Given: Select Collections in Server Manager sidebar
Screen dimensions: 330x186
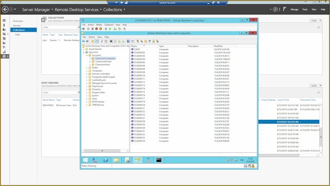Looking at the screenshot, I should (x=23, y=30).
